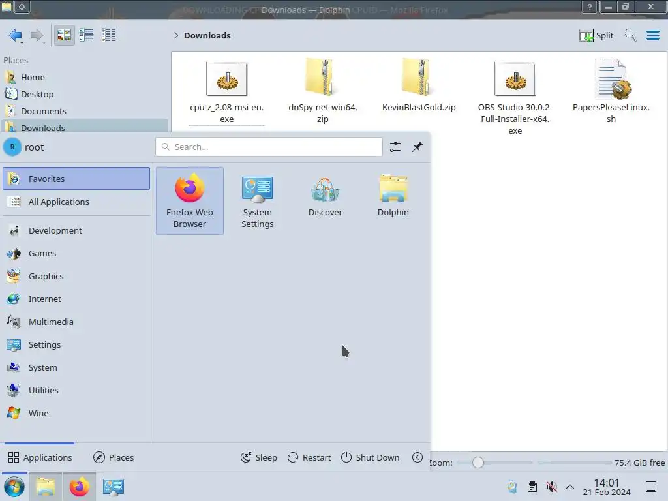Switch Dolphin to Compact view mode

(87, 35)
